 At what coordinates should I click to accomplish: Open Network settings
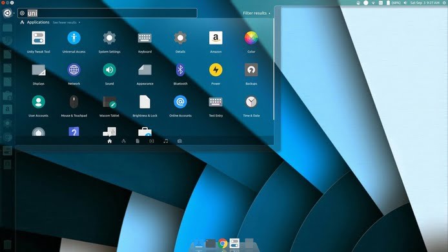point(74,70)
